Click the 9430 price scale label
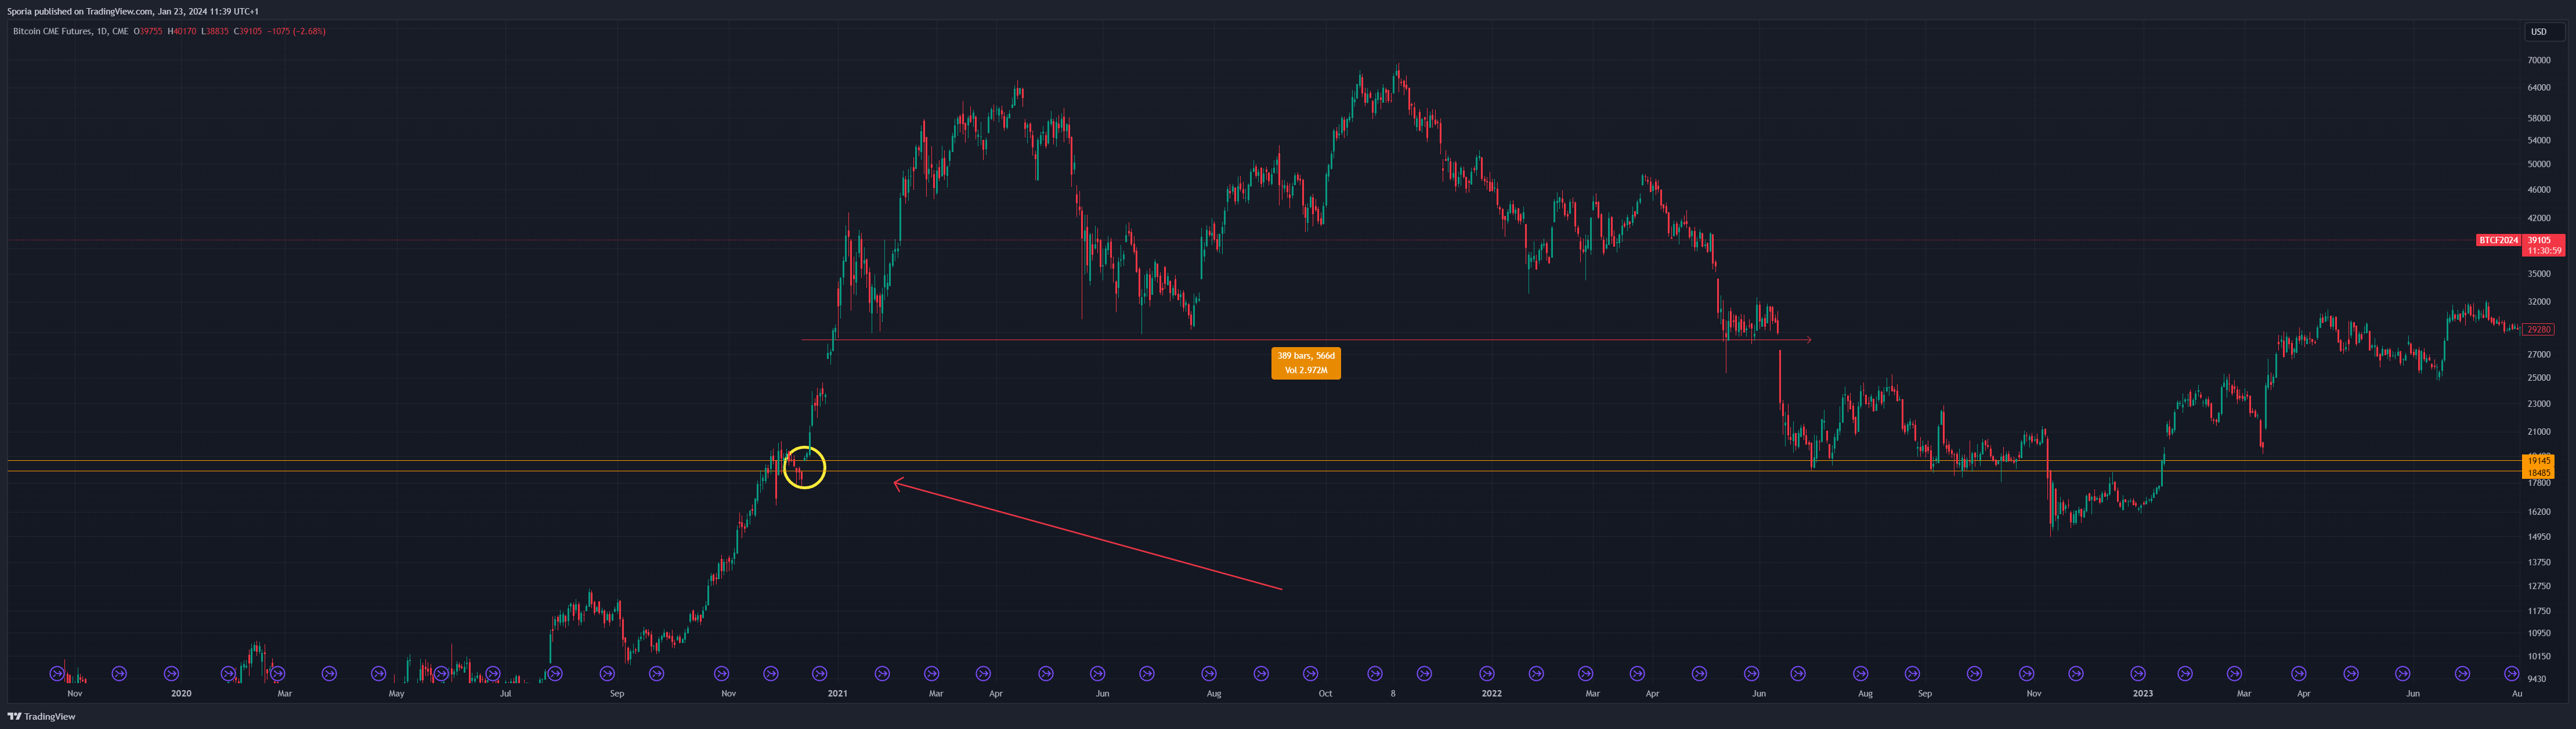2576x729 pixels. 2536,679
